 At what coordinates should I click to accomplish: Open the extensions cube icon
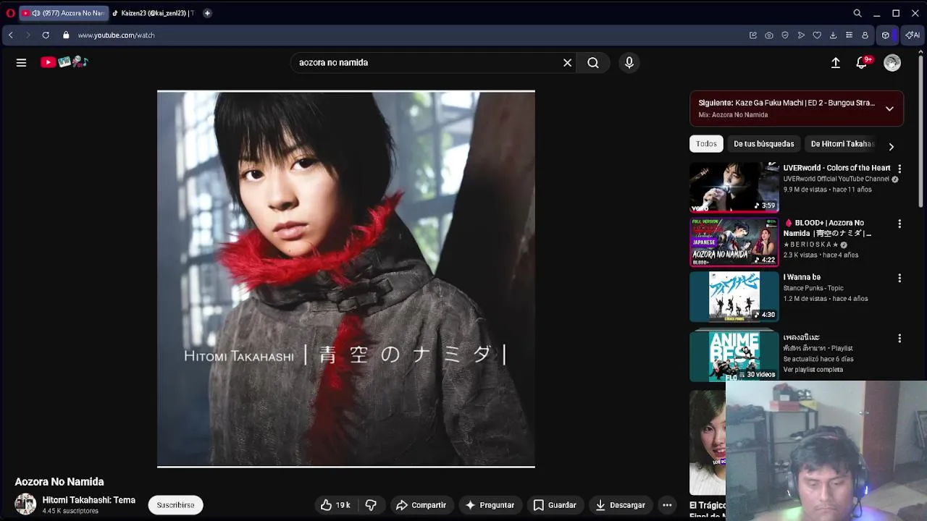click(885, 35)
